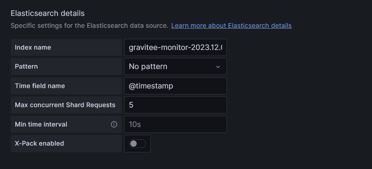This screenshot has width=372, height=169.
Task: Click the 'Pattern' field label
Action: [26, 66]
